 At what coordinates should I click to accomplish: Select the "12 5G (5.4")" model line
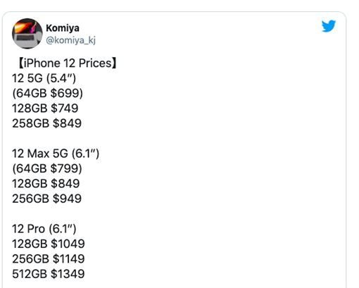44,78
